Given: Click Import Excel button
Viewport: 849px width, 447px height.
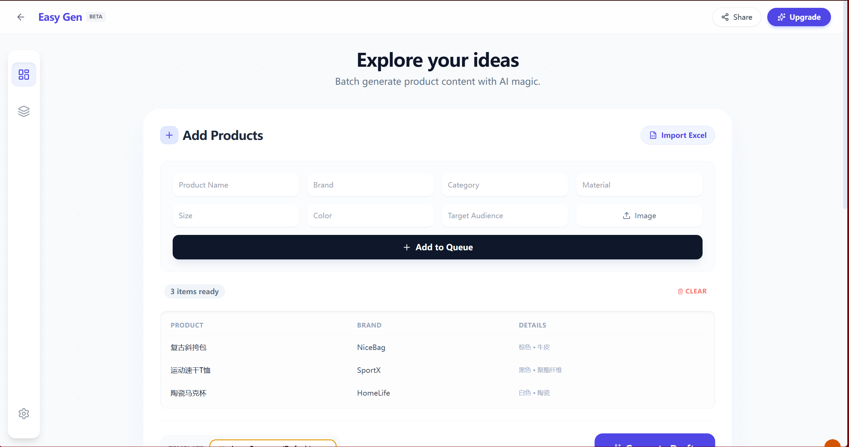Looking at the screenshot, I should pos(678,135).
